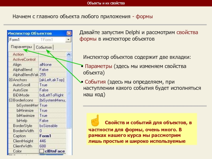Click the BorderStyle value bsSizeable
The height and width of the screenshot is (159, 212).
(x=49, y=126)
